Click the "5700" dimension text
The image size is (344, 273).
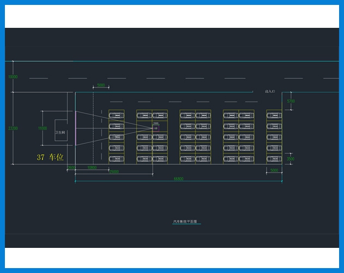[291, 101]
